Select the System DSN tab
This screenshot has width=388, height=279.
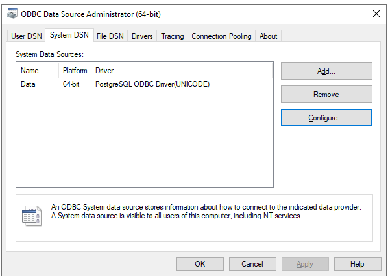pyautogui.click(x=69, y=35)
